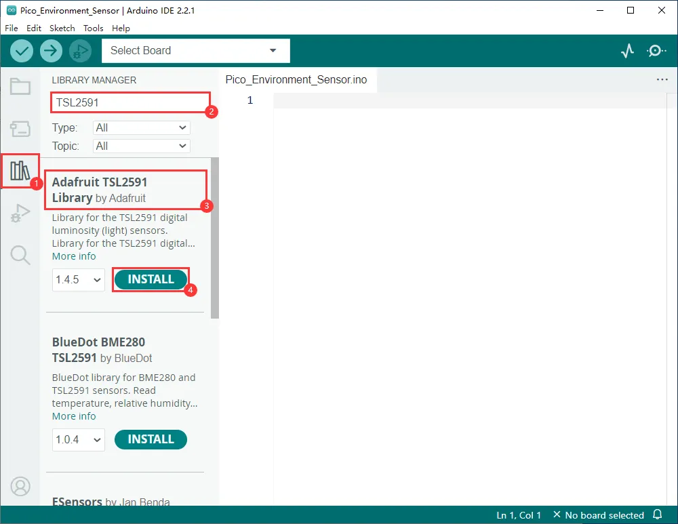Install the BlueDot BME280 TSL2591 library
678x524 pixels.
[x=151, y=439]
